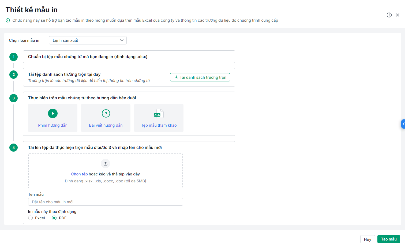The width and height of the screenshot is (405, 248).
Task: Open the "Phim hướng dẫn" link
Action: pyautogui.click(x=53, y=125)
